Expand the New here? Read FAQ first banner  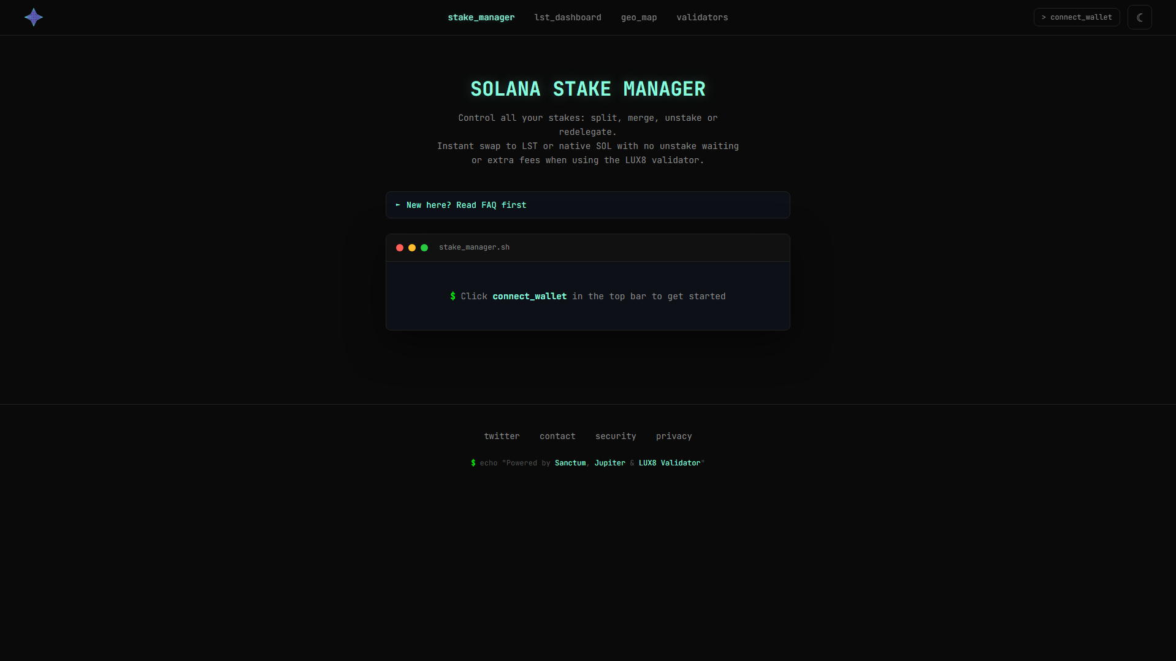click(x=587, y=205)
